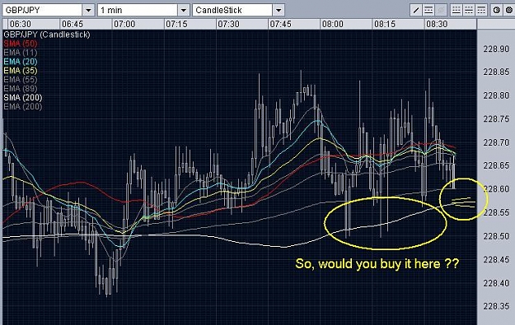Select the line tool with solid top line
The height and width of the screenshot is (325, 515).
pos(481,10)
